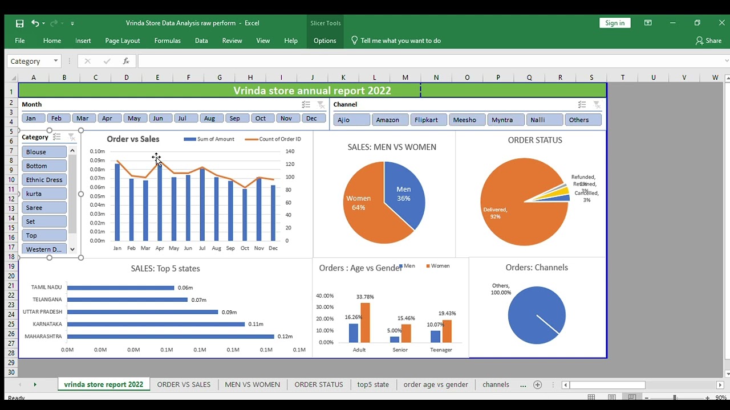Open Ribbon Display Options icon
This screenshot has height=410, width=730.
tap(648, 23)
